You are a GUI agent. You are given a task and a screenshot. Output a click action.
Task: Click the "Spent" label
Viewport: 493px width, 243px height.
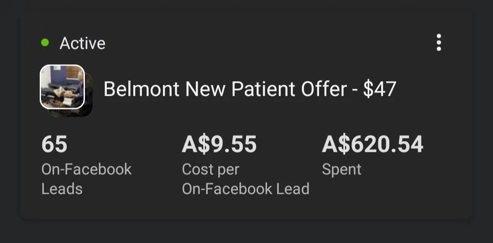(341, 169)
